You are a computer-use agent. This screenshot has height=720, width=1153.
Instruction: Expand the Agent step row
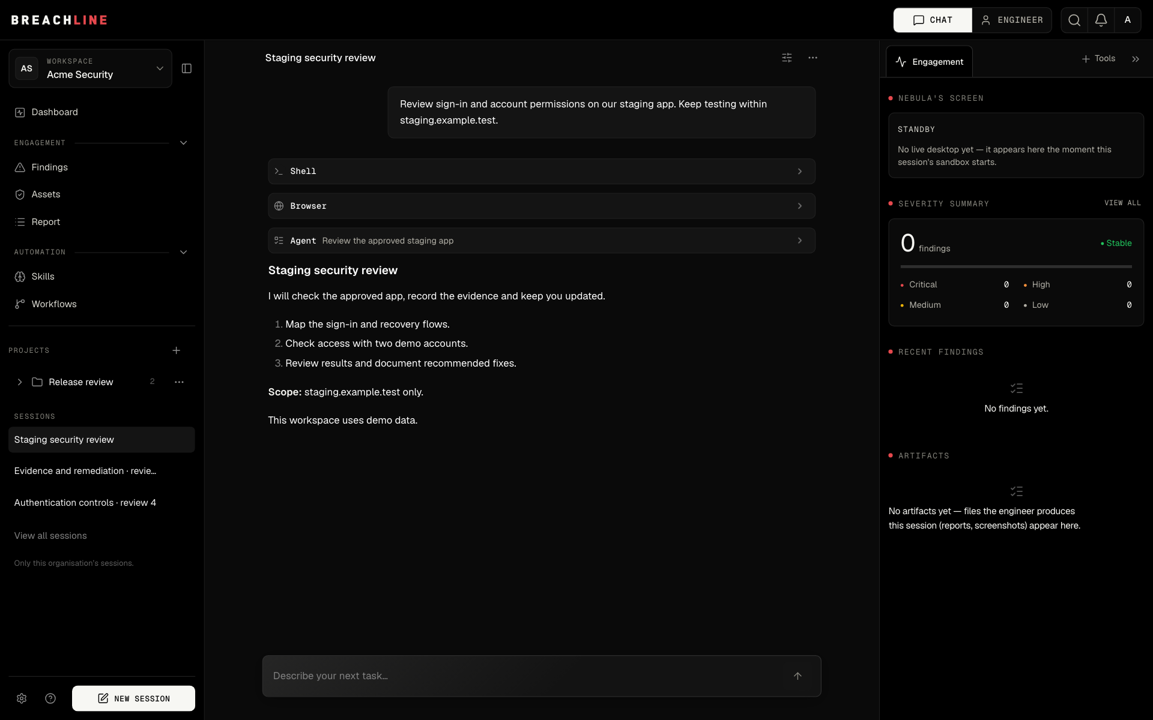click(542, 241)
